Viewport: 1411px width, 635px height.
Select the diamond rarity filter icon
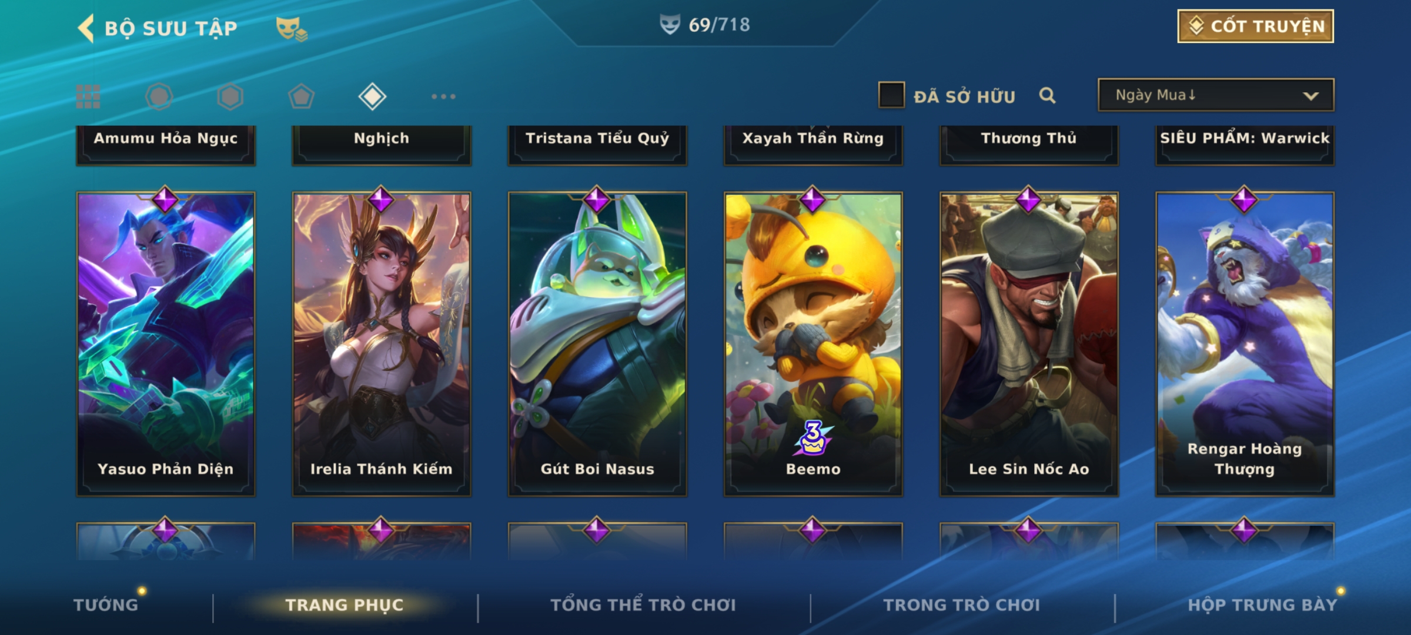pos(372,96)
